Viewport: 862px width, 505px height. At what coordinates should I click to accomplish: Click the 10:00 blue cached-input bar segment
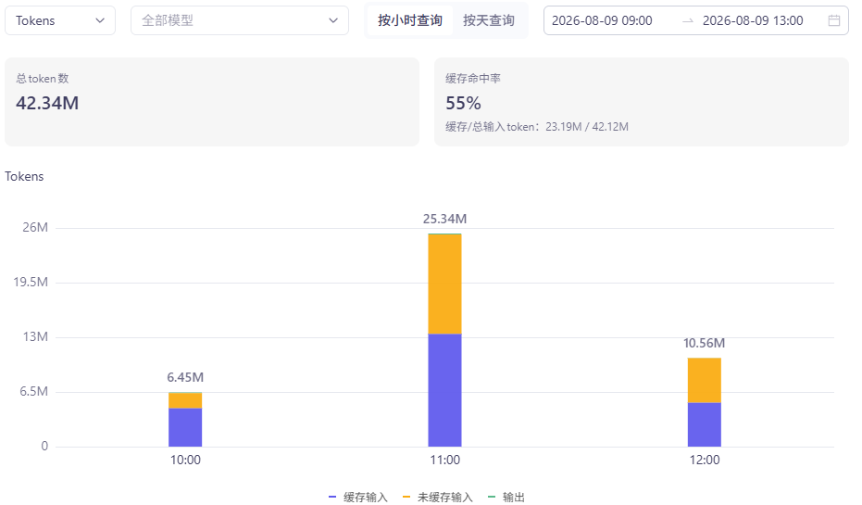(185, 427)
